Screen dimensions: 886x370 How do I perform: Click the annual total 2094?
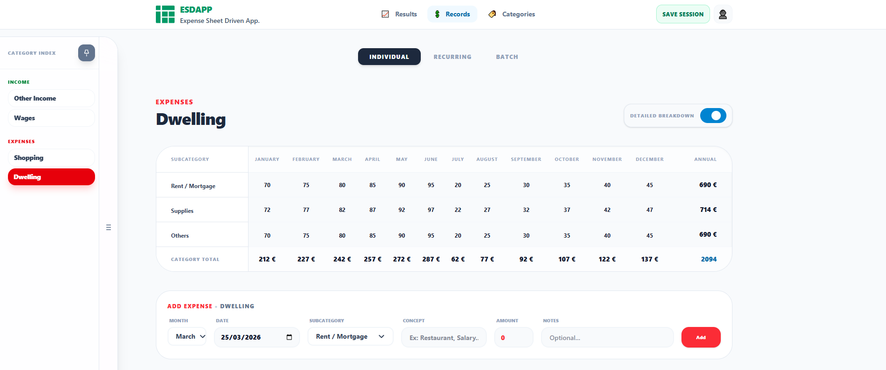(709, 259)
